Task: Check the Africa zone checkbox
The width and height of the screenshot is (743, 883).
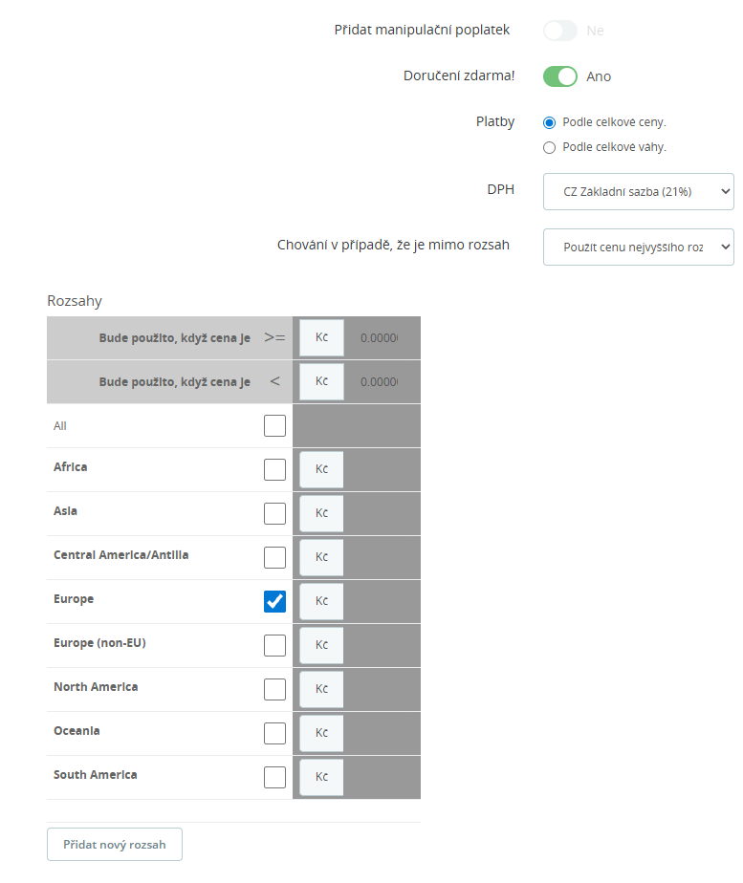Action: pos(274,469)
